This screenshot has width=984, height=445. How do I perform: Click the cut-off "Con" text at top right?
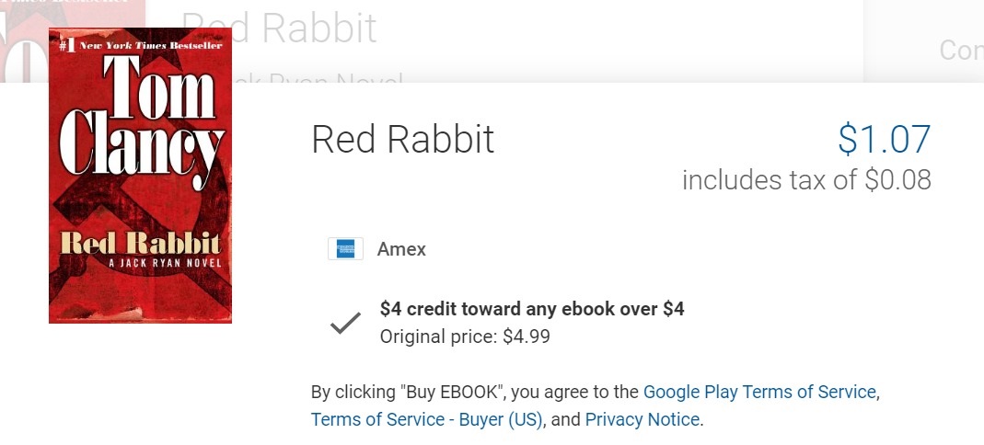click(x=960, y=50)
